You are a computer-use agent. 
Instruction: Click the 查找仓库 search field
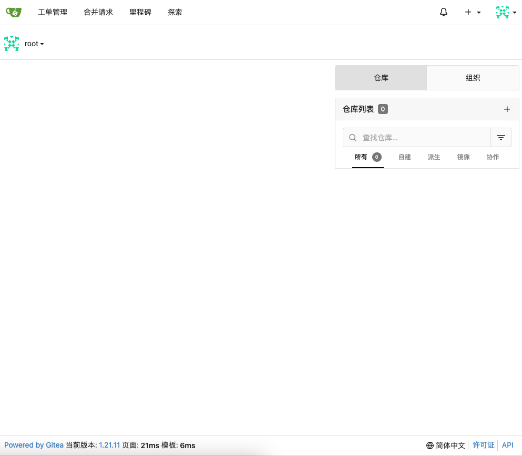pyautogui.click(x=423, y=138)
